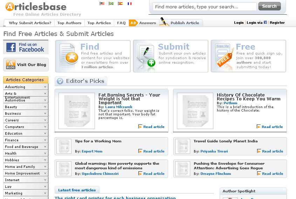Click the arrow icon by Pushing the Envelope Read article

tap(259, 173)
